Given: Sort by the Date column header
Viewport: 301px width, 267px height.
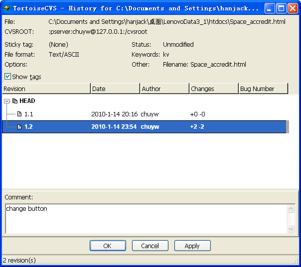Looking at the screenshot, I should point(115,89).
